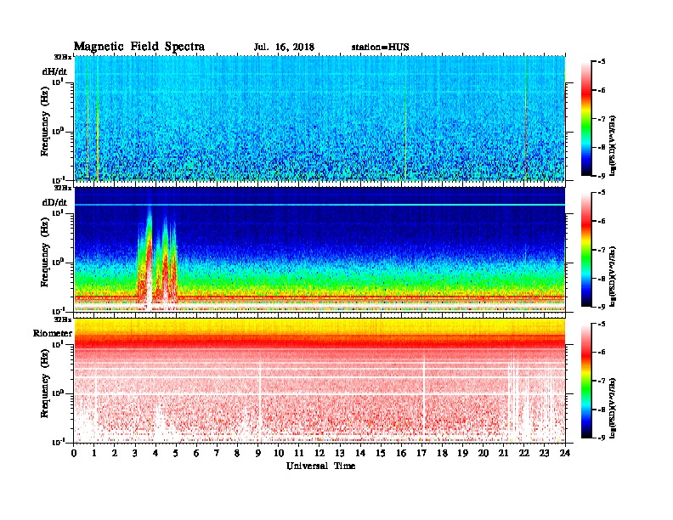Screen dimensions: 673x520
Task: Click the hour label "9" on the time axis
Action: click(258, 453)
